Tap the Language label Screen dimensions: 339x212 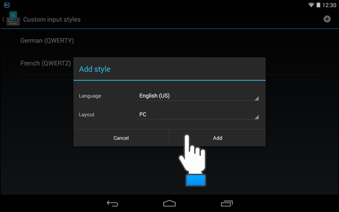pos(90,96)
